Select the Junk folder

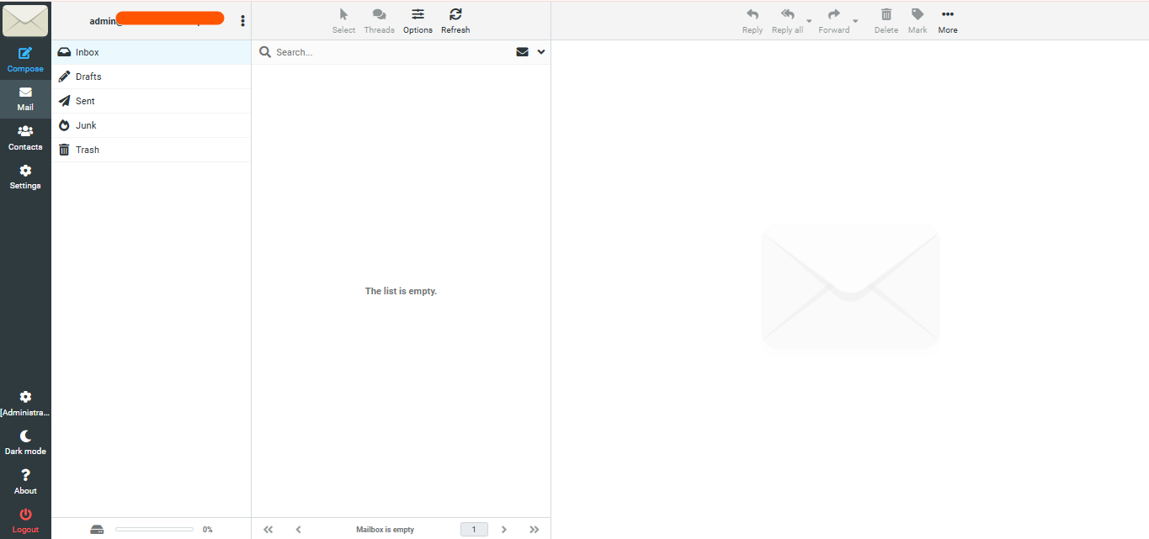[x=152, y=125]
